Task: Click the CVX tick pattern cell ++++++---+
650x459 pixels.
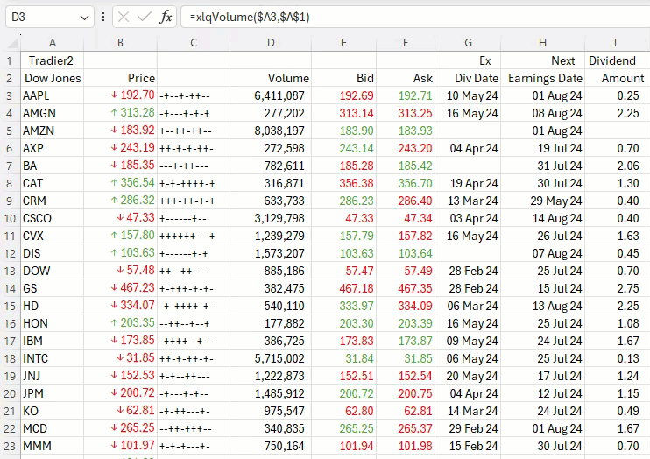Action: pyautogui.click(x=194, y=236)
